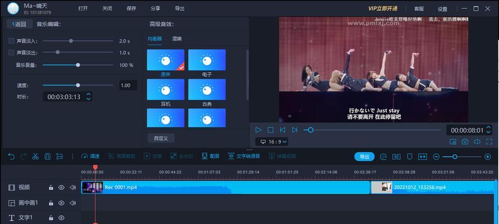Zoom out the timeline with the minus icon
The height and width of the screenshot is (224, 499).
(436, 157)
